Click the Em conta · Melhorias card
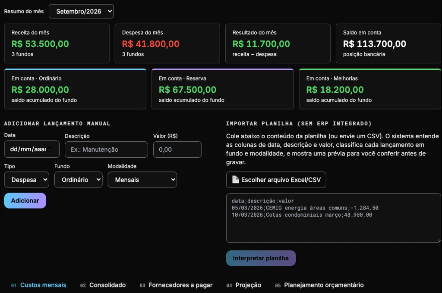442x293 pixels. point(370,89)
